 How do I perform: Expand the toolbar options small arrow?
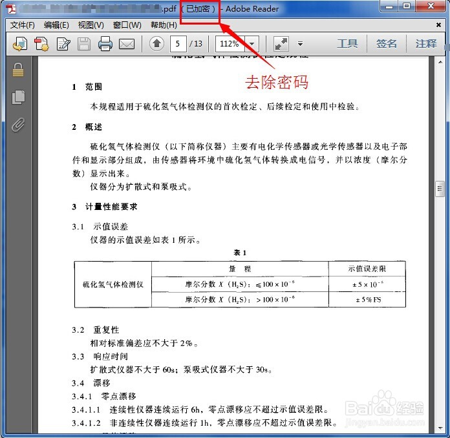[300, 44]
